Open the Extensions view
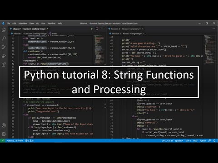This screenshot has width=218, height=163. click(4, 65)
